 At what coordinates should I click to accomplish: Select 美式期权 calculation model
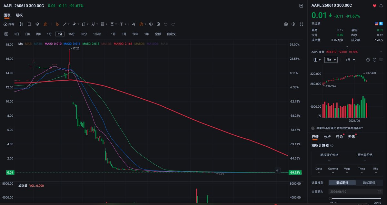tap(342, 183)
